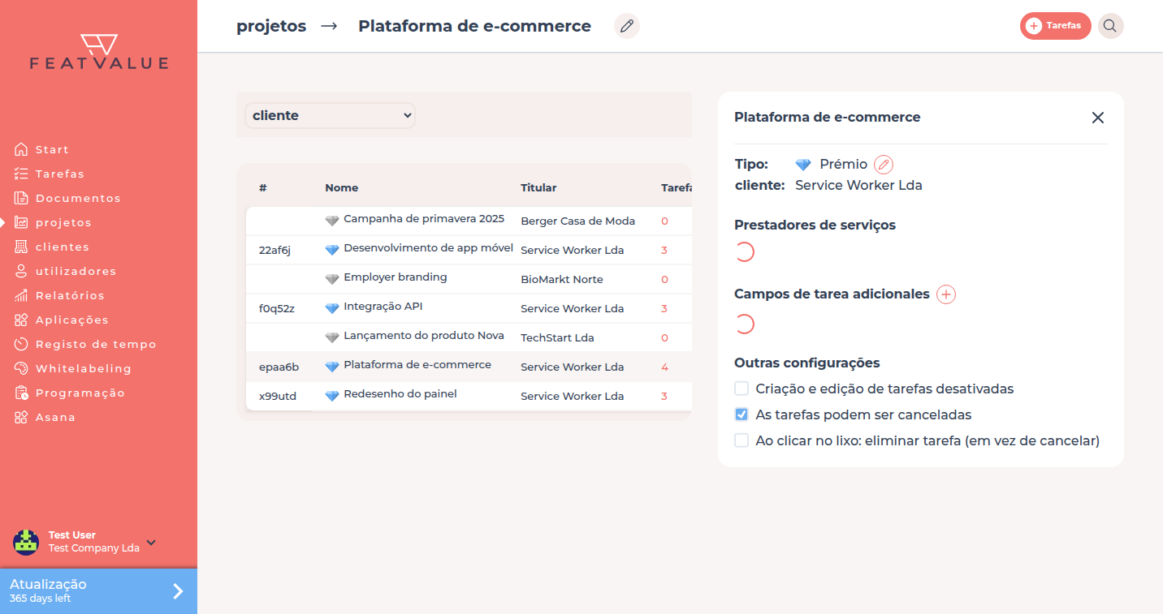Close the Plataforma de e-commerce details panel
Viewport: 1163px width, 614px height.
[1098, 118]
